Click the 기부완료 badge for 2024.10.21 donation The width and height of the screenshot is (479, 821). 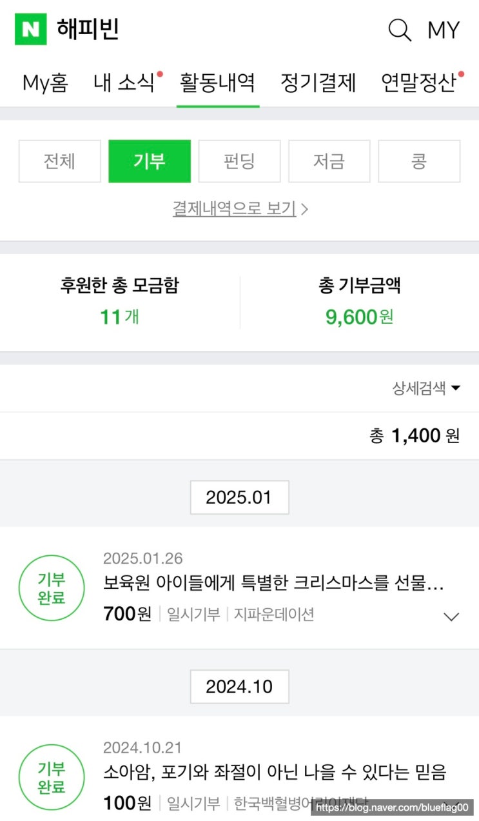tap(52, 777)
